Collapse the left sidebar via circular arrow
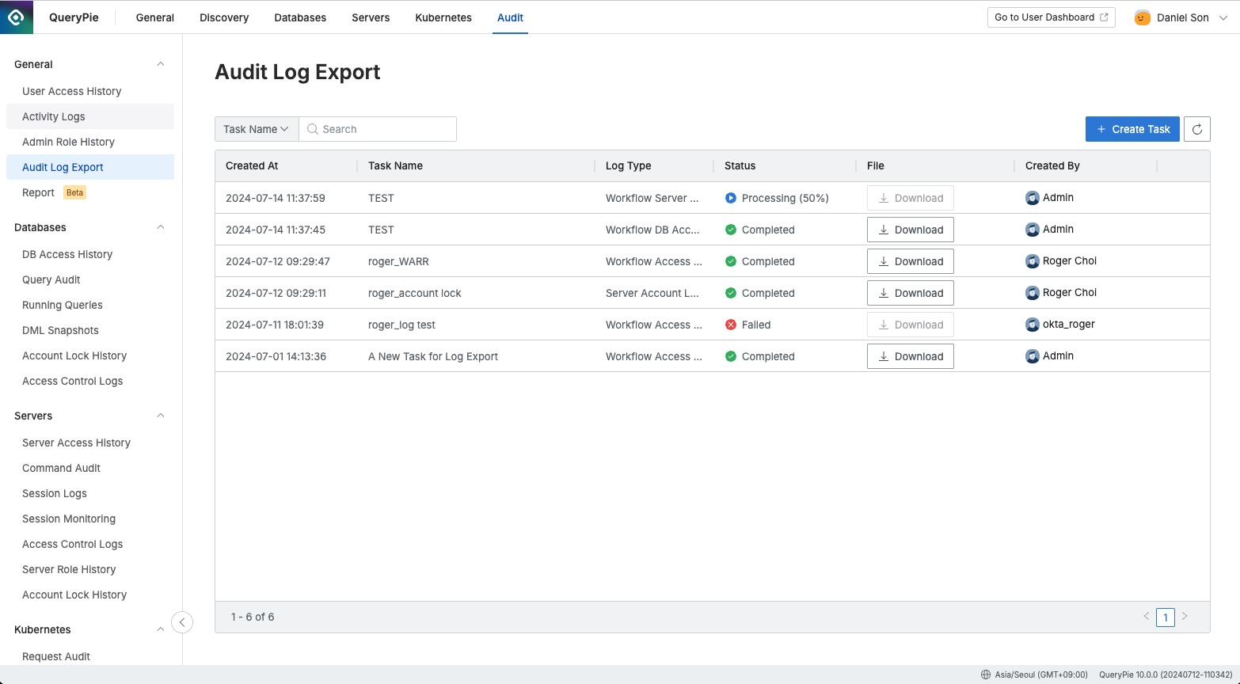This screenshot has height=684, width=1240. coord(182,622)
